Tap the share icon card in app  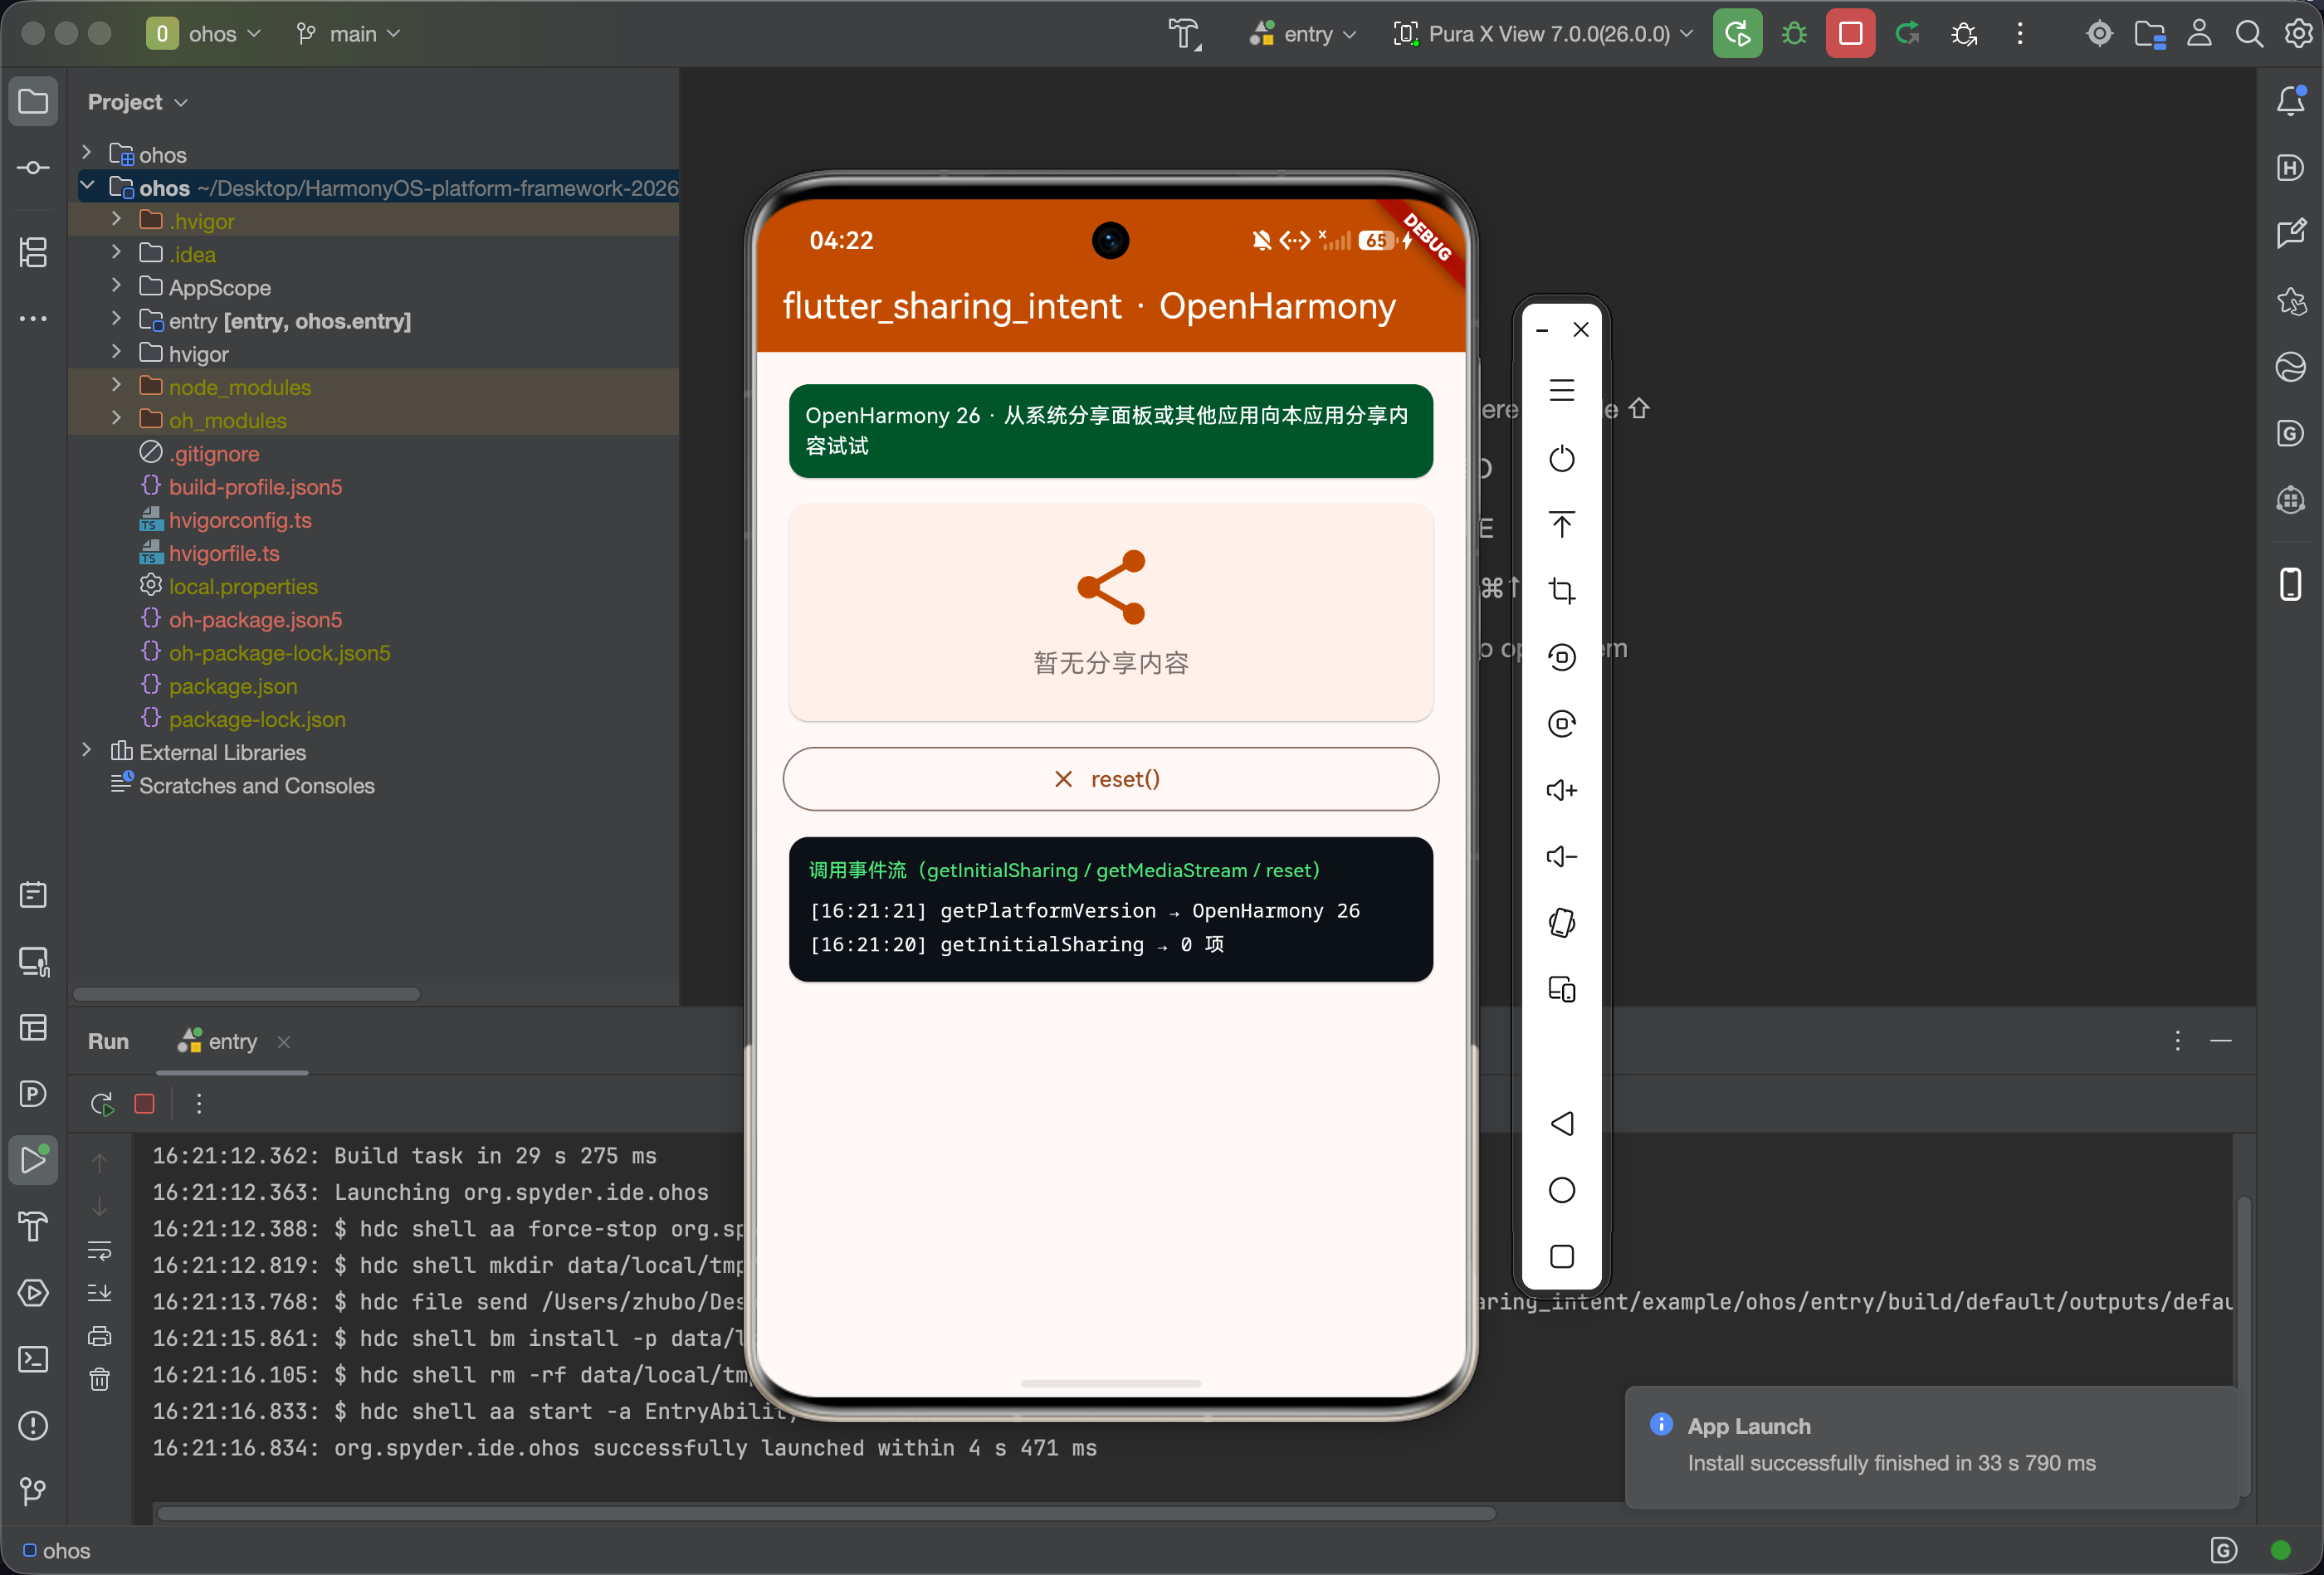pyautogui.click(x=1110, y=611)
